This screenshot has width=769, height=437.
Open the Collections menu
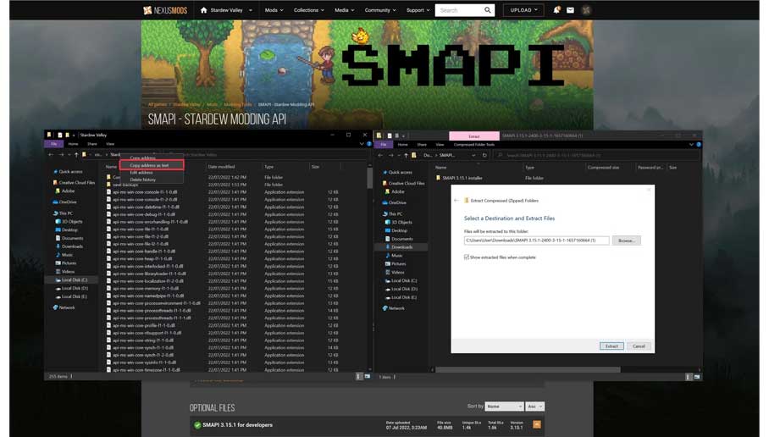(308, 10)
